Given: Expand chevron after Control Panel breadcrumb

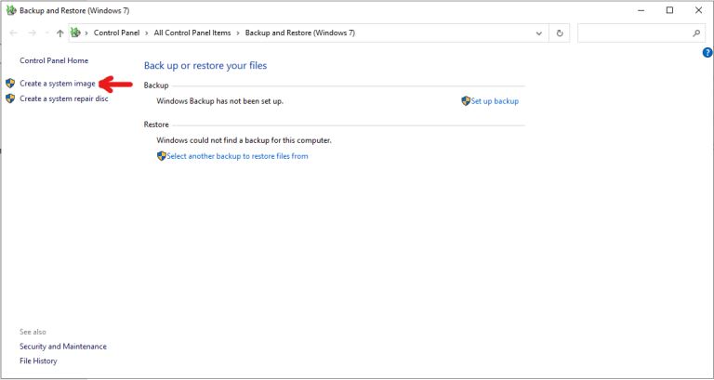Looking at the screenshot, I should [147, 33].
